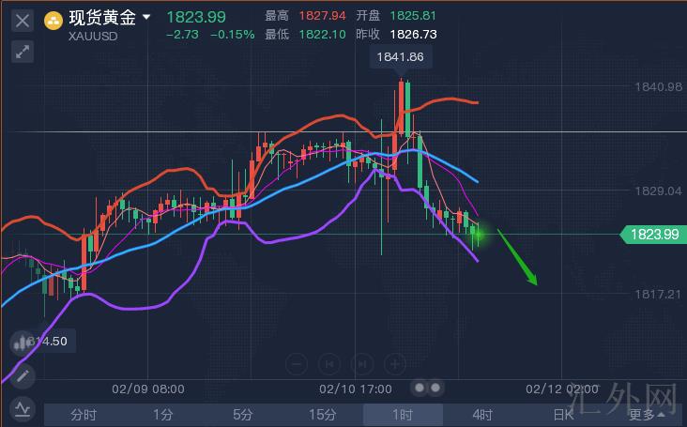The width and height of the screenshot is (687, 427).
Task: Click the XAUUSD ticker text
Action: pos(93,36)
